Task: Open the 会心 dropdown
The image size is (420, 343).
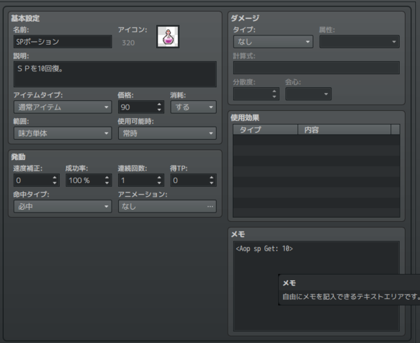Action: 308,94
